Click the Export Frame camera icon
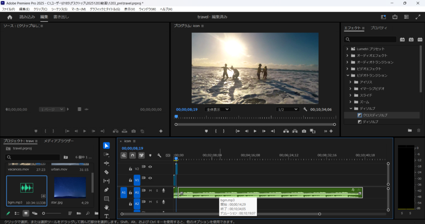The width and height of the screenshot is (425, 224). pos(304,131)
